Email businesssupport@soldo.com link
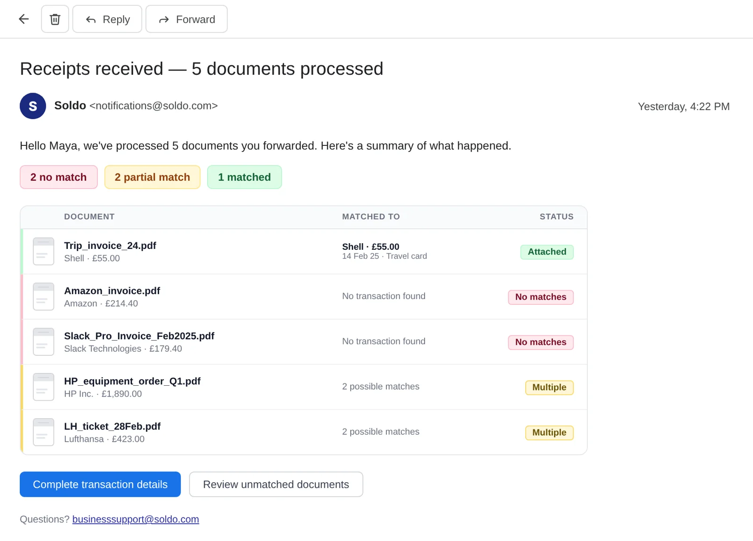753x541 pixels. (x=136, y=519)
